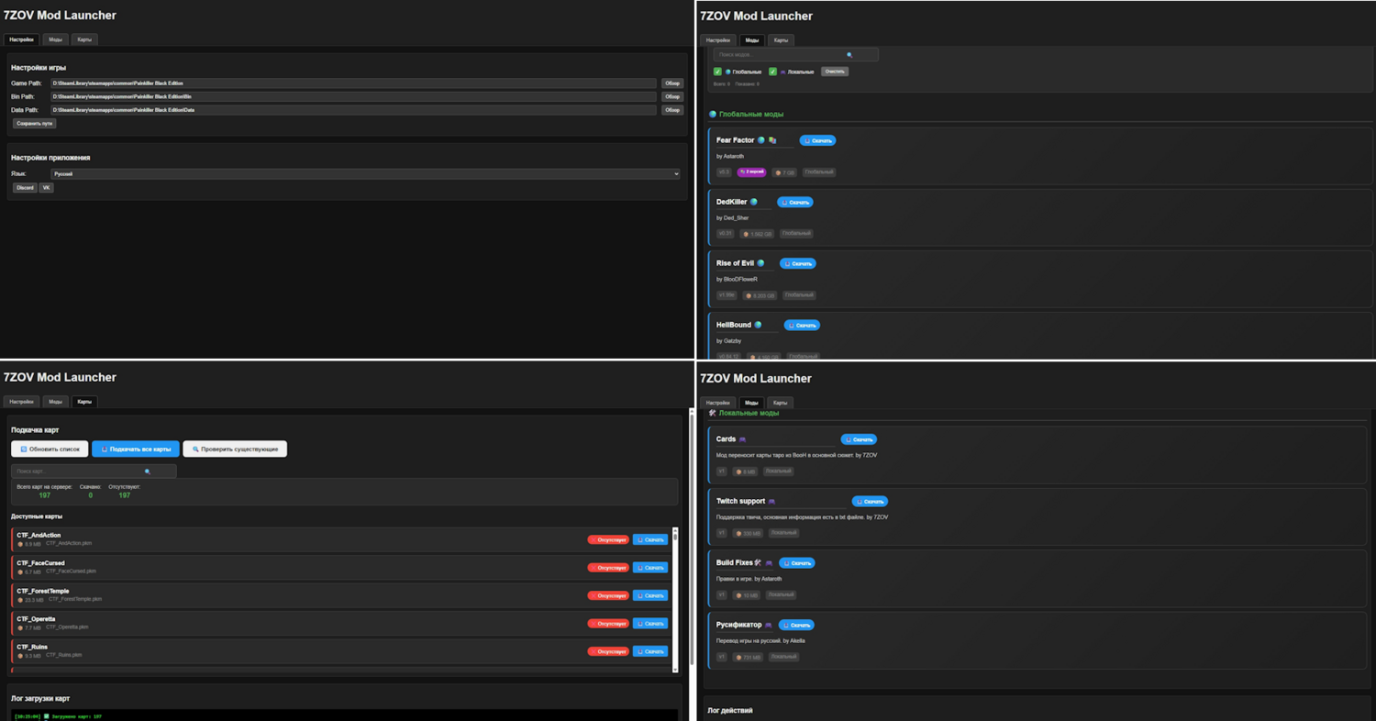Screen dimensions: 1376x721
Task: Click the gamepad icon next to Twitch support
Action: tap(771, 502)
